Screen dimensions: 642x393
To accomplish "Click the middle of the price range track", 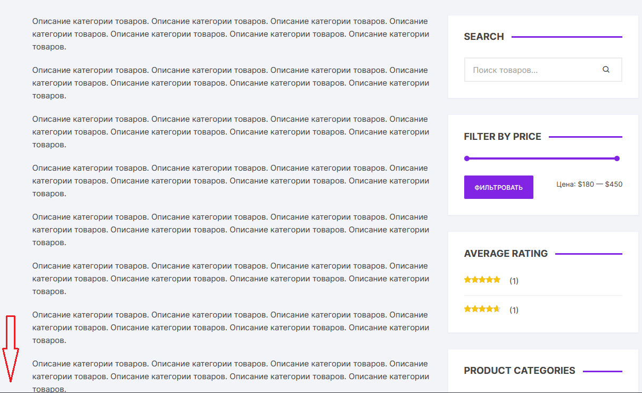I will click(542, 158).
